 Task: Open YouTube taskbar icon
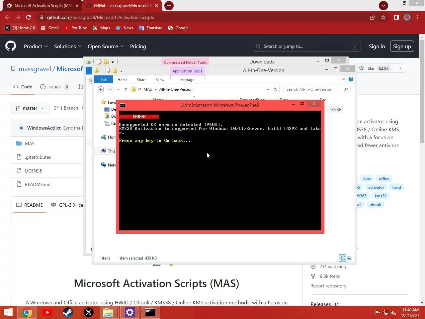point(47,312)
